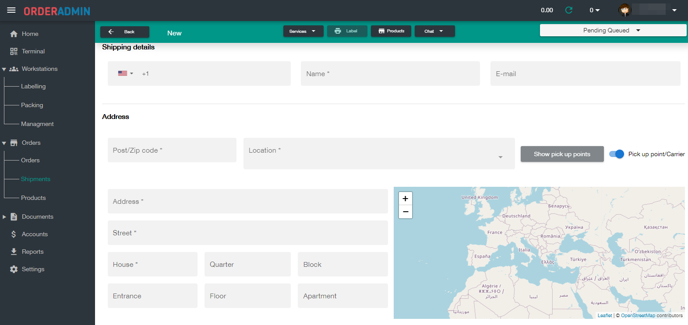Open the Chat dropdown
688x325 pixels.
point(434,31)
